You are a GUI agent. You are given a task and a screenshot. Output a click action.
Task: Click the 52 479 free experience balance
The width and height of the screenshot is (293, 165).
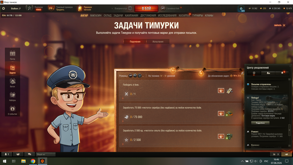tap(288, 9)
